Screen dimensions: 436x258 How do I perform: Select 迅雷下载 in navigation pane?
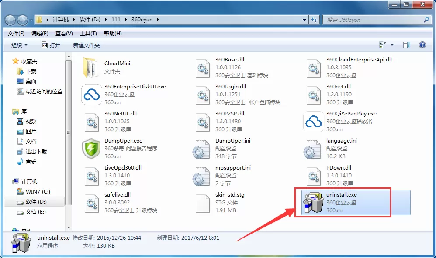click(32, 152)
